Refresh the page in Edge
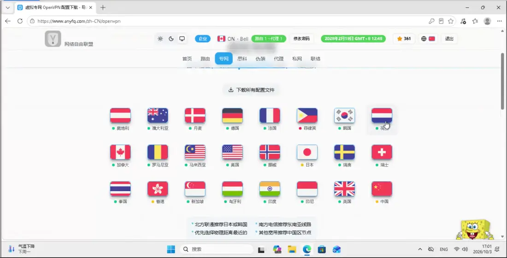 tap(20, 21)
